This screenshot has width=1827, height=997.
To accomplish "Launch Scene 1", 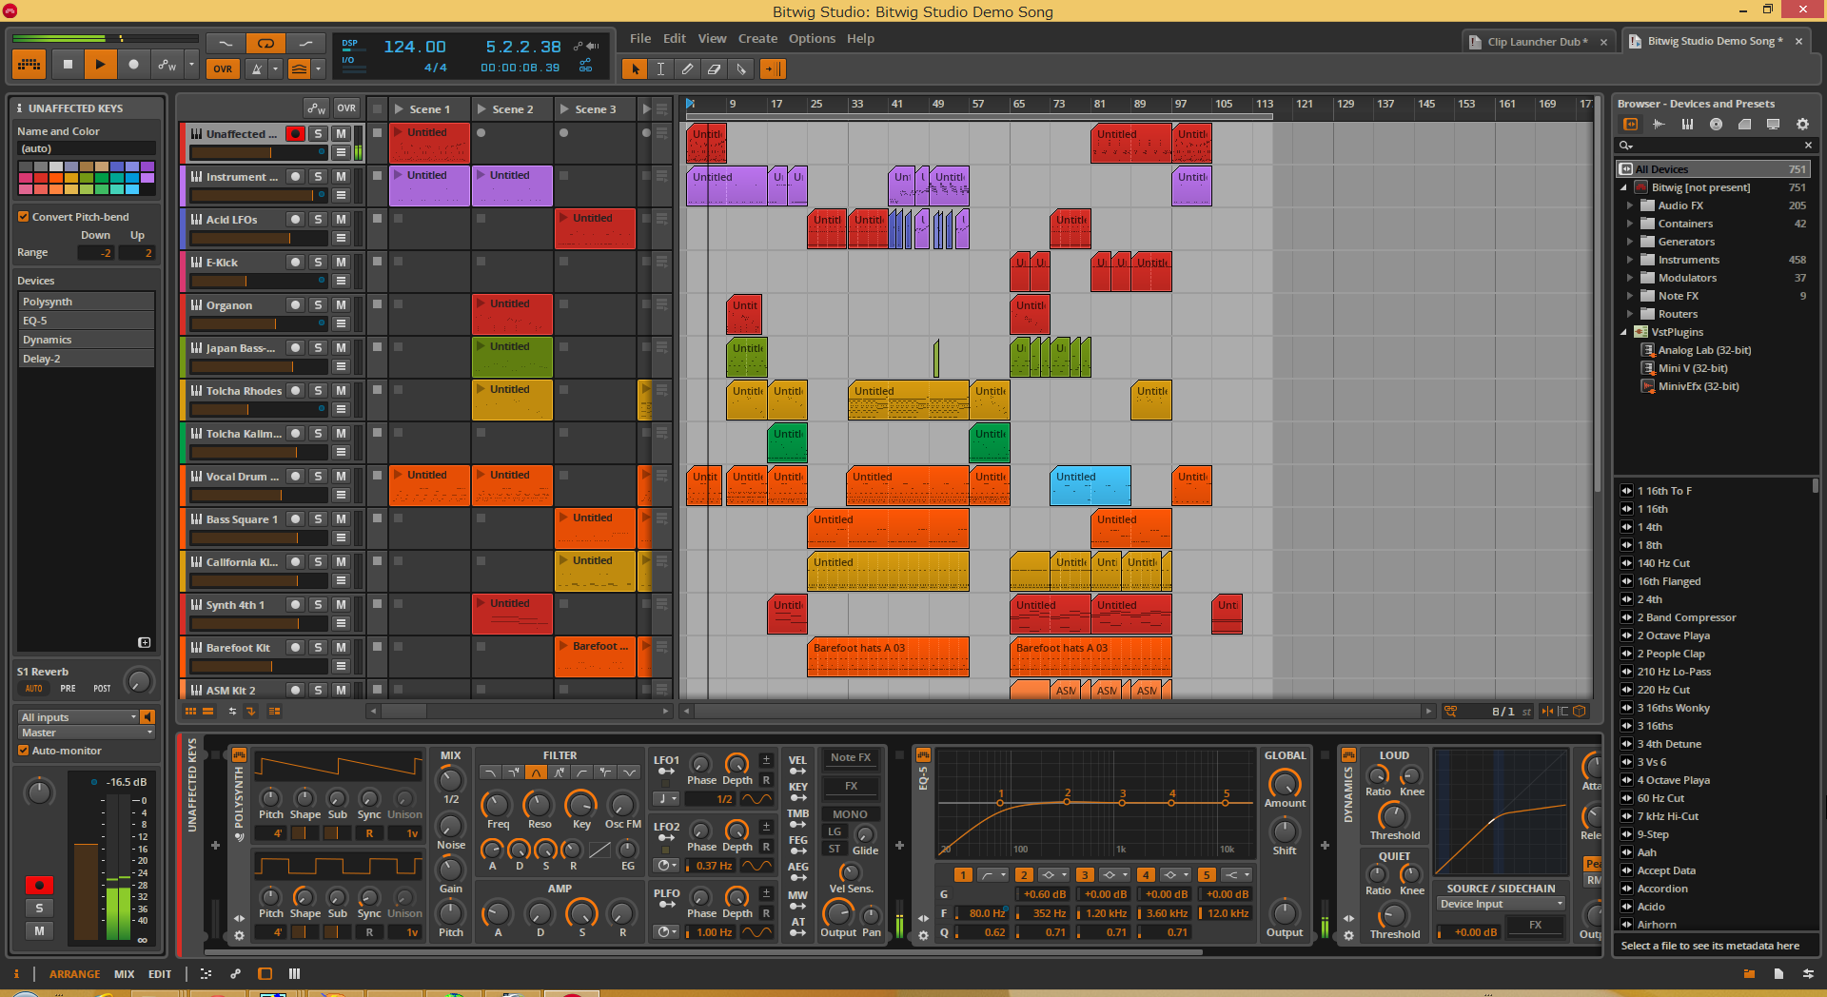I will [x=400, y=109].
